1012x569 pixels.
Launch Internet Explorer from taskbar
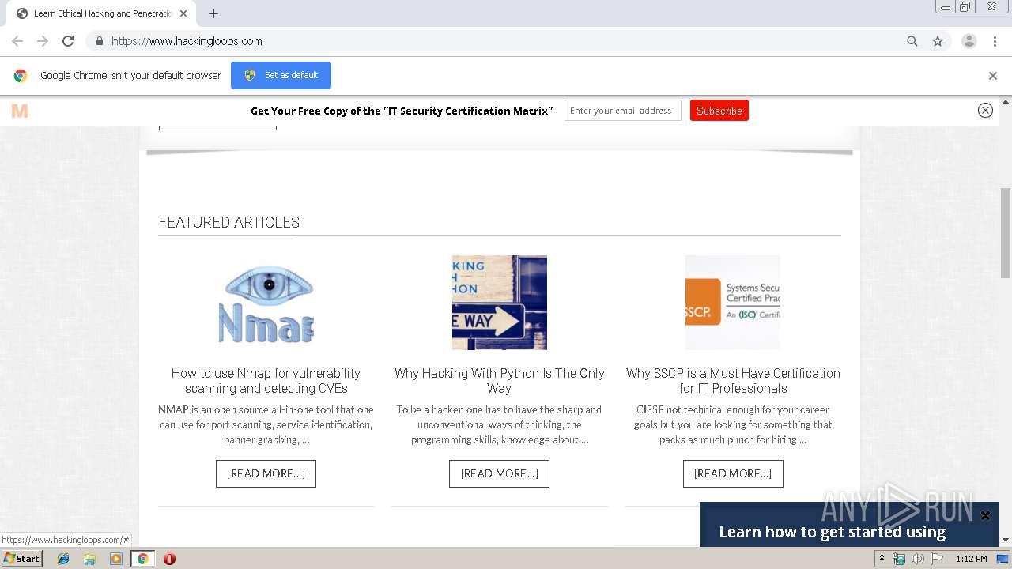(63, 559)
